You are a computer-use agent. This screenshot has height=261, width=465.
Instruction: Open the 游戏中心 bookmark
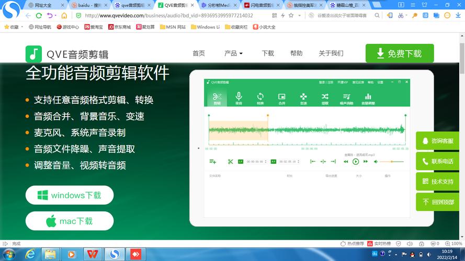pyautogui.click(x=67, y=27)
